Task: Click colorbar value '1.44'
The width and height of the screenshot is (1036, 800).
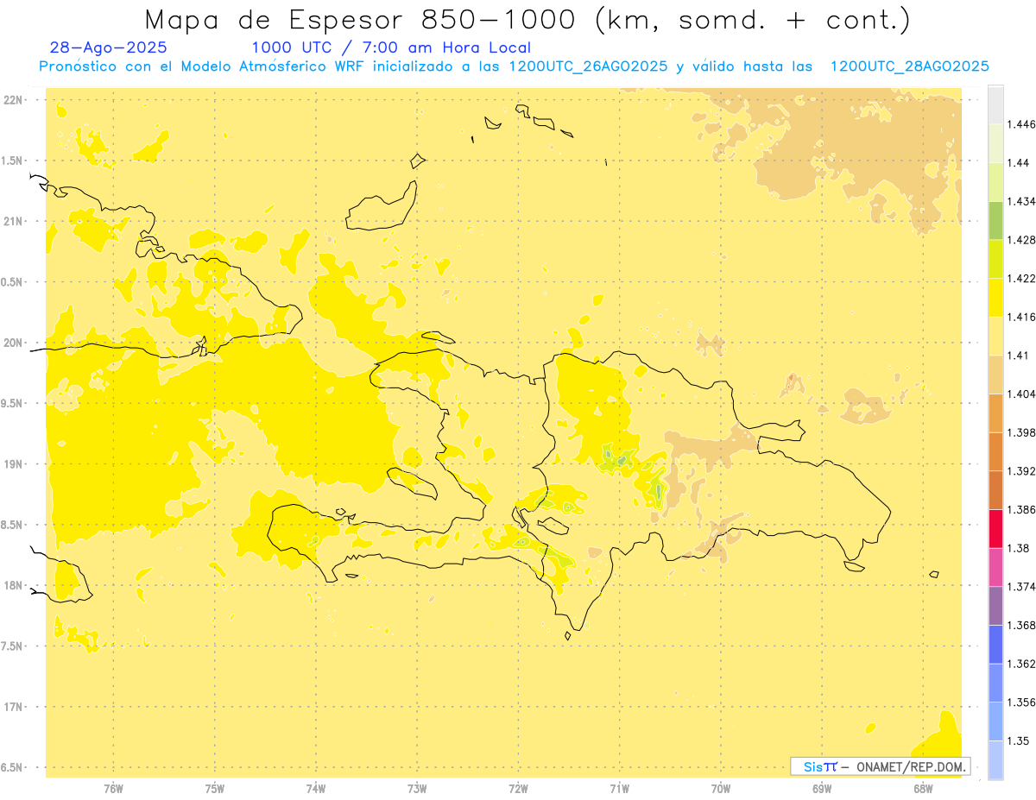Action: 1019,163
